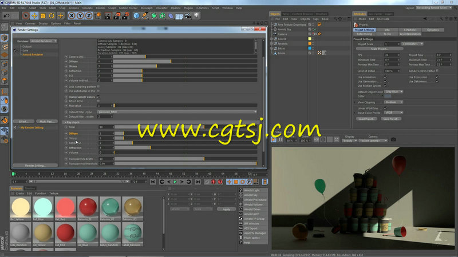The height and width of the screenshot is (257, 458).
Task: Adjust the Diffuse samples slider
Action: (185, 62)
